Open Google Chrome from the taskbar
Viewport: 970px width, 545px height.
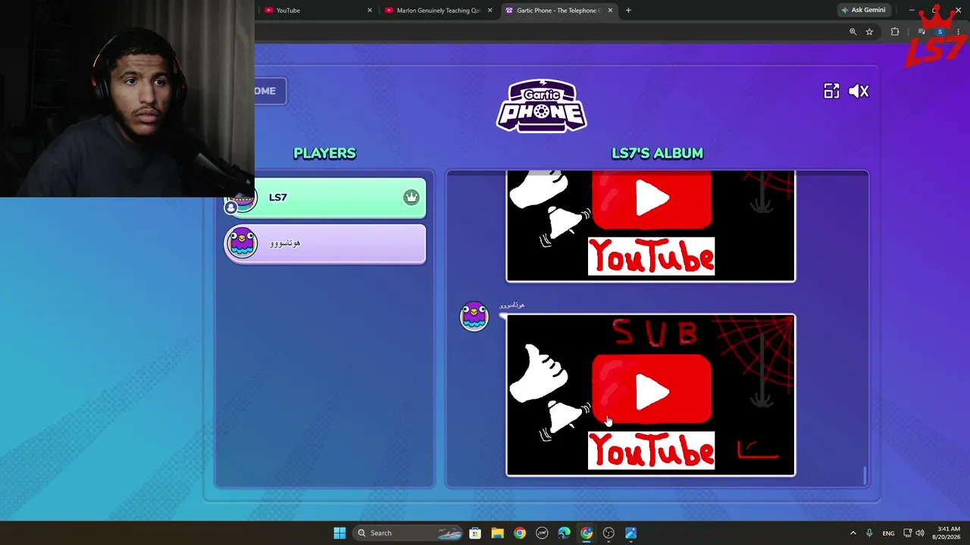tap(519, 533)
